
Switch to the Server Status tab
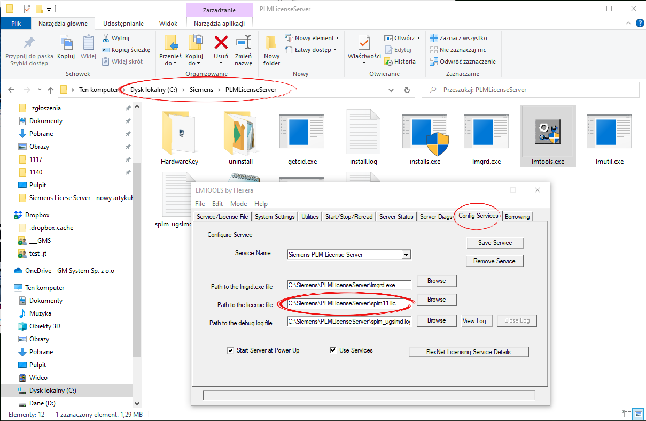click(x=396, y=217)
